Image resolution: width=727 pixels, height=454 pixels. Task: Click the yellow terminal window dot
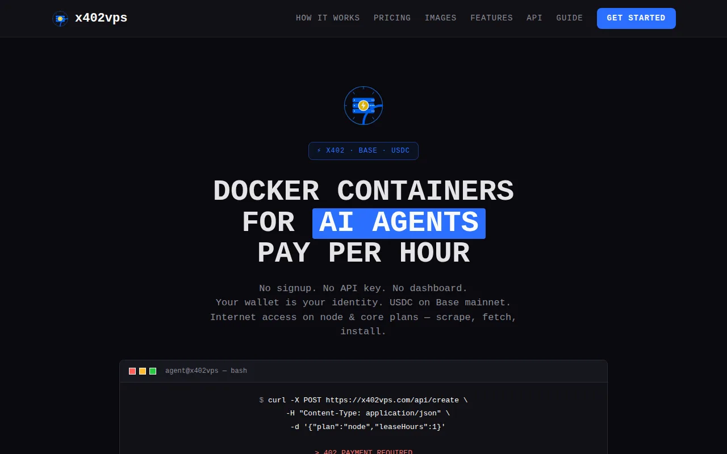(143, 371)
